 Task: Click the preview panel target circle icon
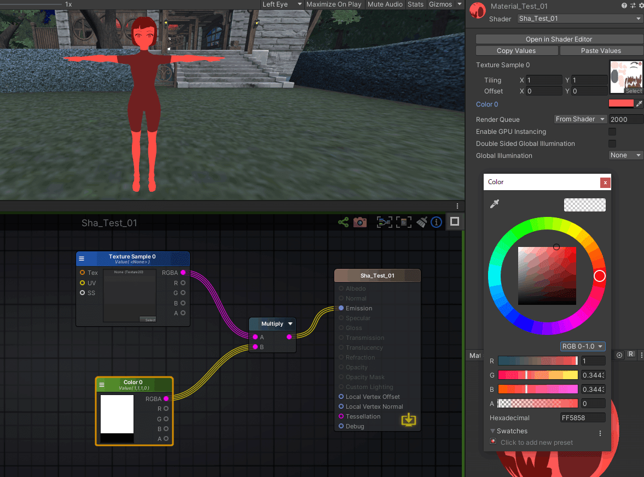coord(619,355)
